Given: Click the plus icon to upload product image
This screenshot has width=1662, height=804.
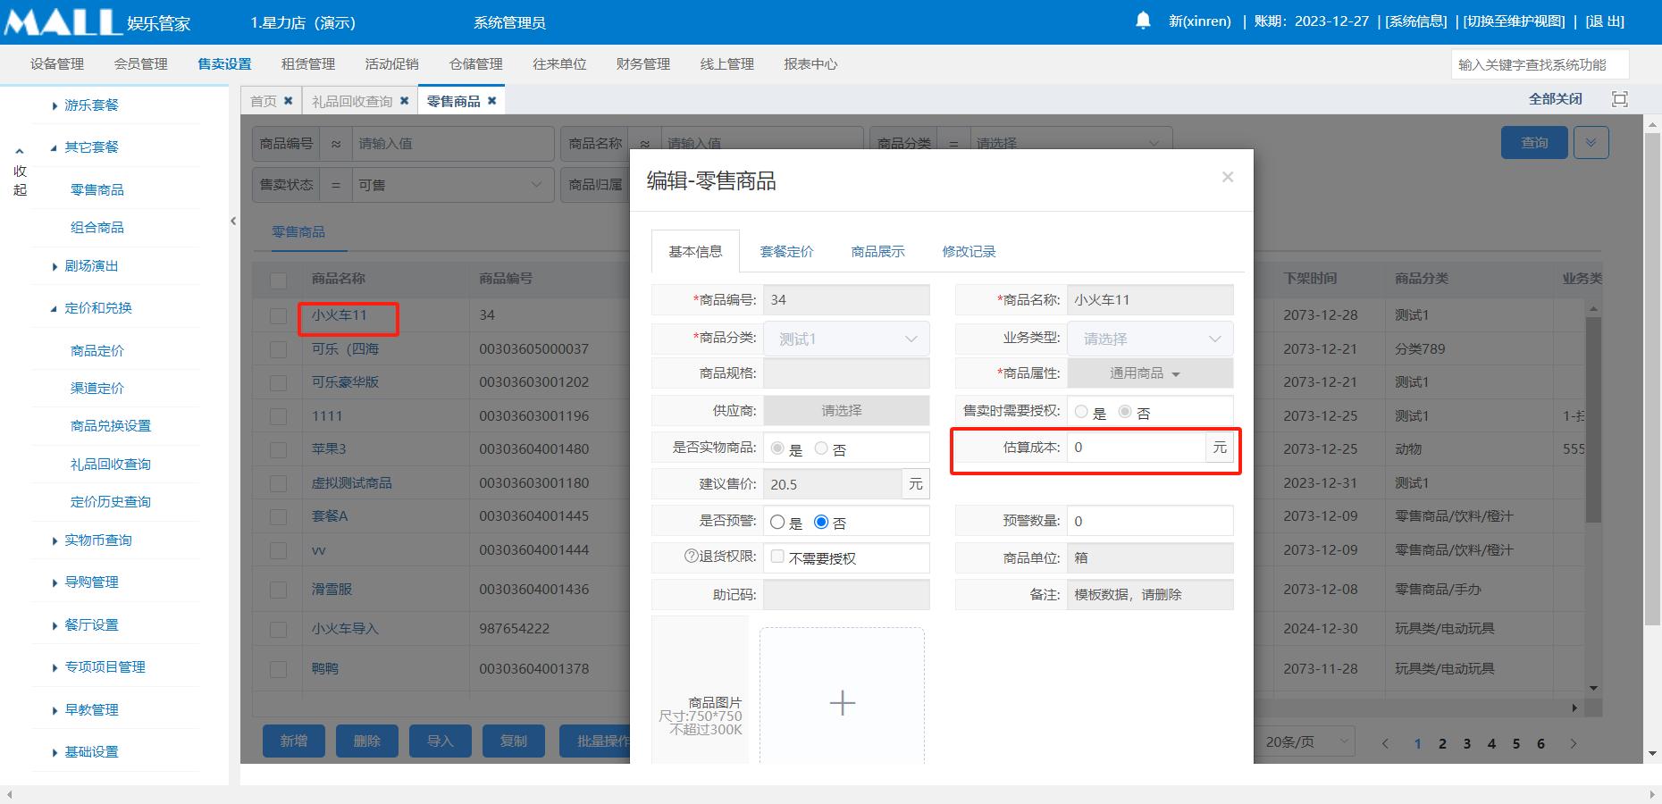Looking at the screenshot, I should click(x=842, y=703).
